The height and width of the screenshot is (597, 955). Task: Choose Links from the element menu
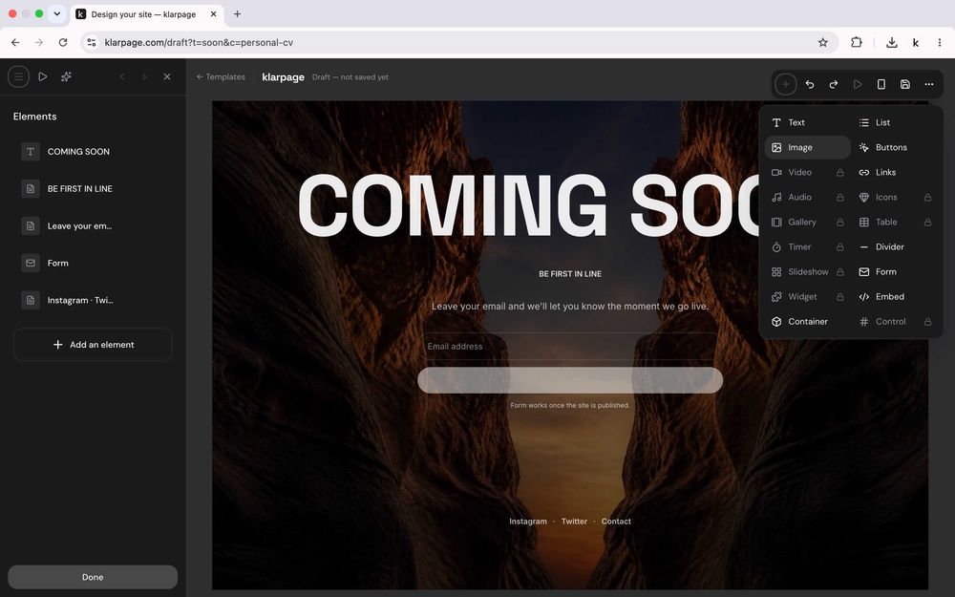click(x=895, y=172)
